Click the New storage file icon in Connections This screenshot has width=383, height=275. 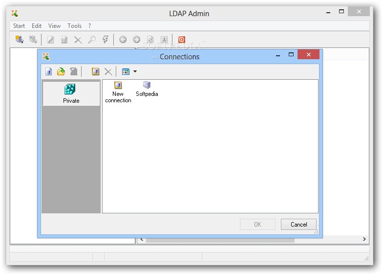49,71
